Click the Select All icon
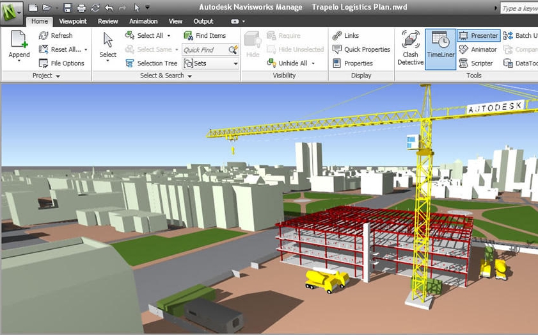 pos(130,35)
